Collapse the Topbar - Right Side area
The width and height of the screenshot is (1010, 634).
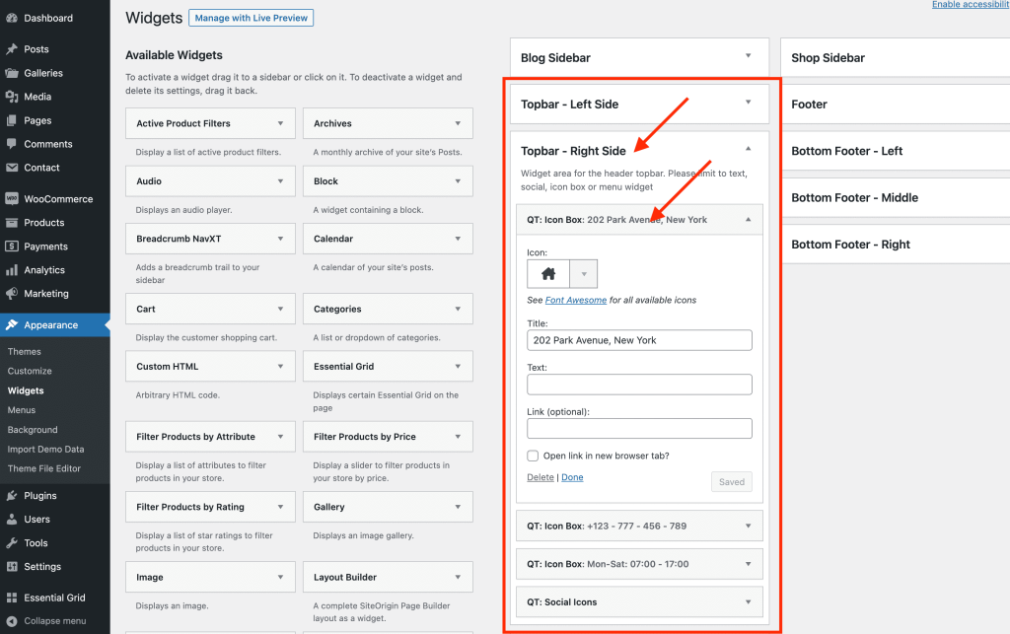(748, 149)
